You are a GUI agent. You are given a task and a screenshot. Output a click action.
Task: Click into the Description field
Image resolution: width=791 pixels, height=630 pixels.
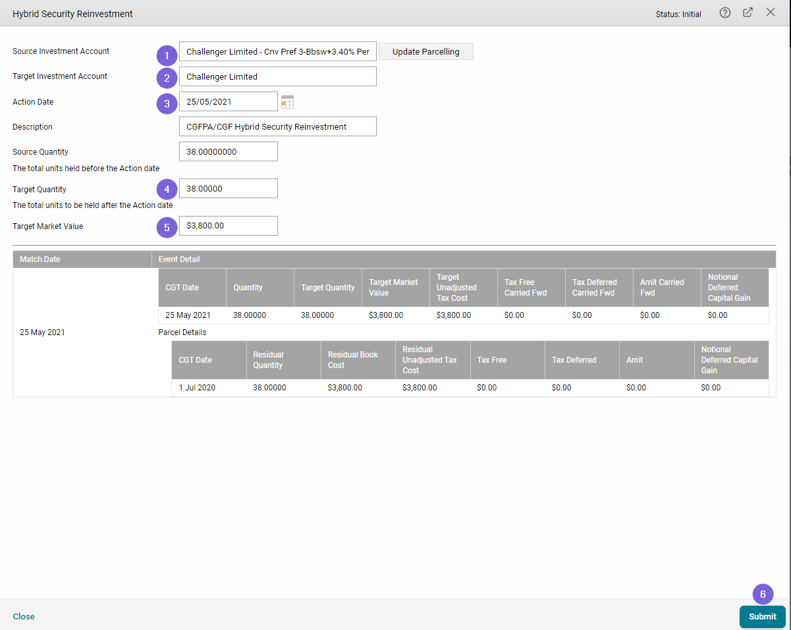pyautogui.click(x=278, y=126)
